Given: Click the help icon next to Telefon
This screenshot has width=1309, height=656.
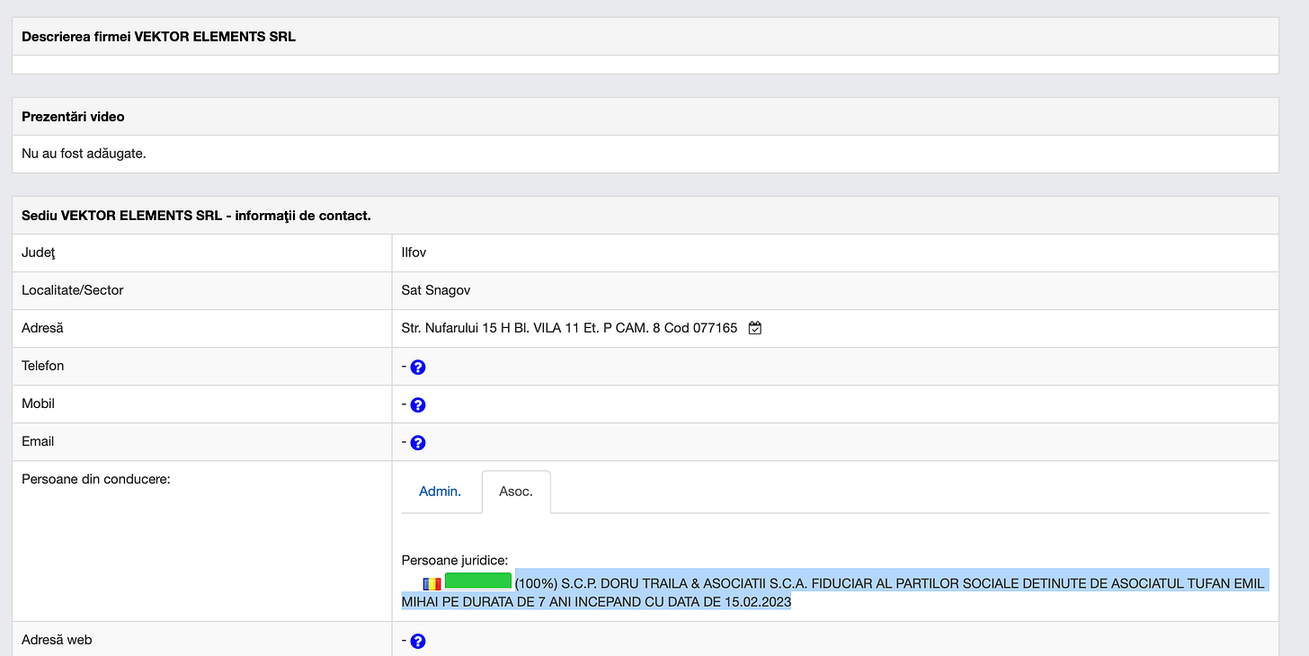Looking at the screenshot, I should click(417, 368).
